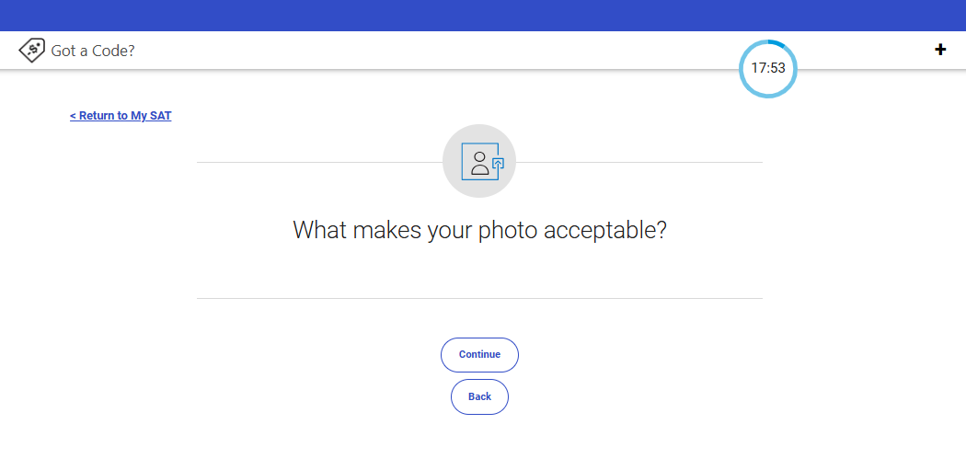Image resolution: width=966 pixels, height=470 pixels.
Task: Expand the Got a Code section with plus icon
Action: (940, 50)
